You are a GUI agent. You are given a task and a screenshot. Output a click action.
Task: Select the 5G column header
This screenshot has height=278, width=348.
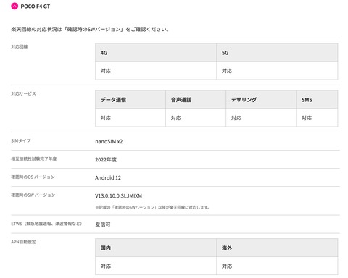pos(277,53)
